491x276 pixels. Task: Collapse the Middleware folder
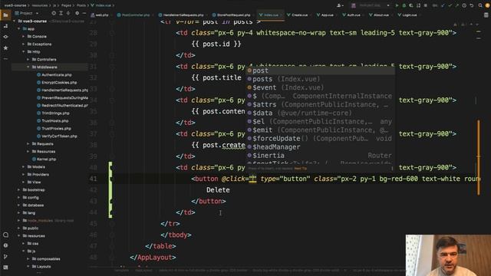pyautogui.click(x=28, y=67)
